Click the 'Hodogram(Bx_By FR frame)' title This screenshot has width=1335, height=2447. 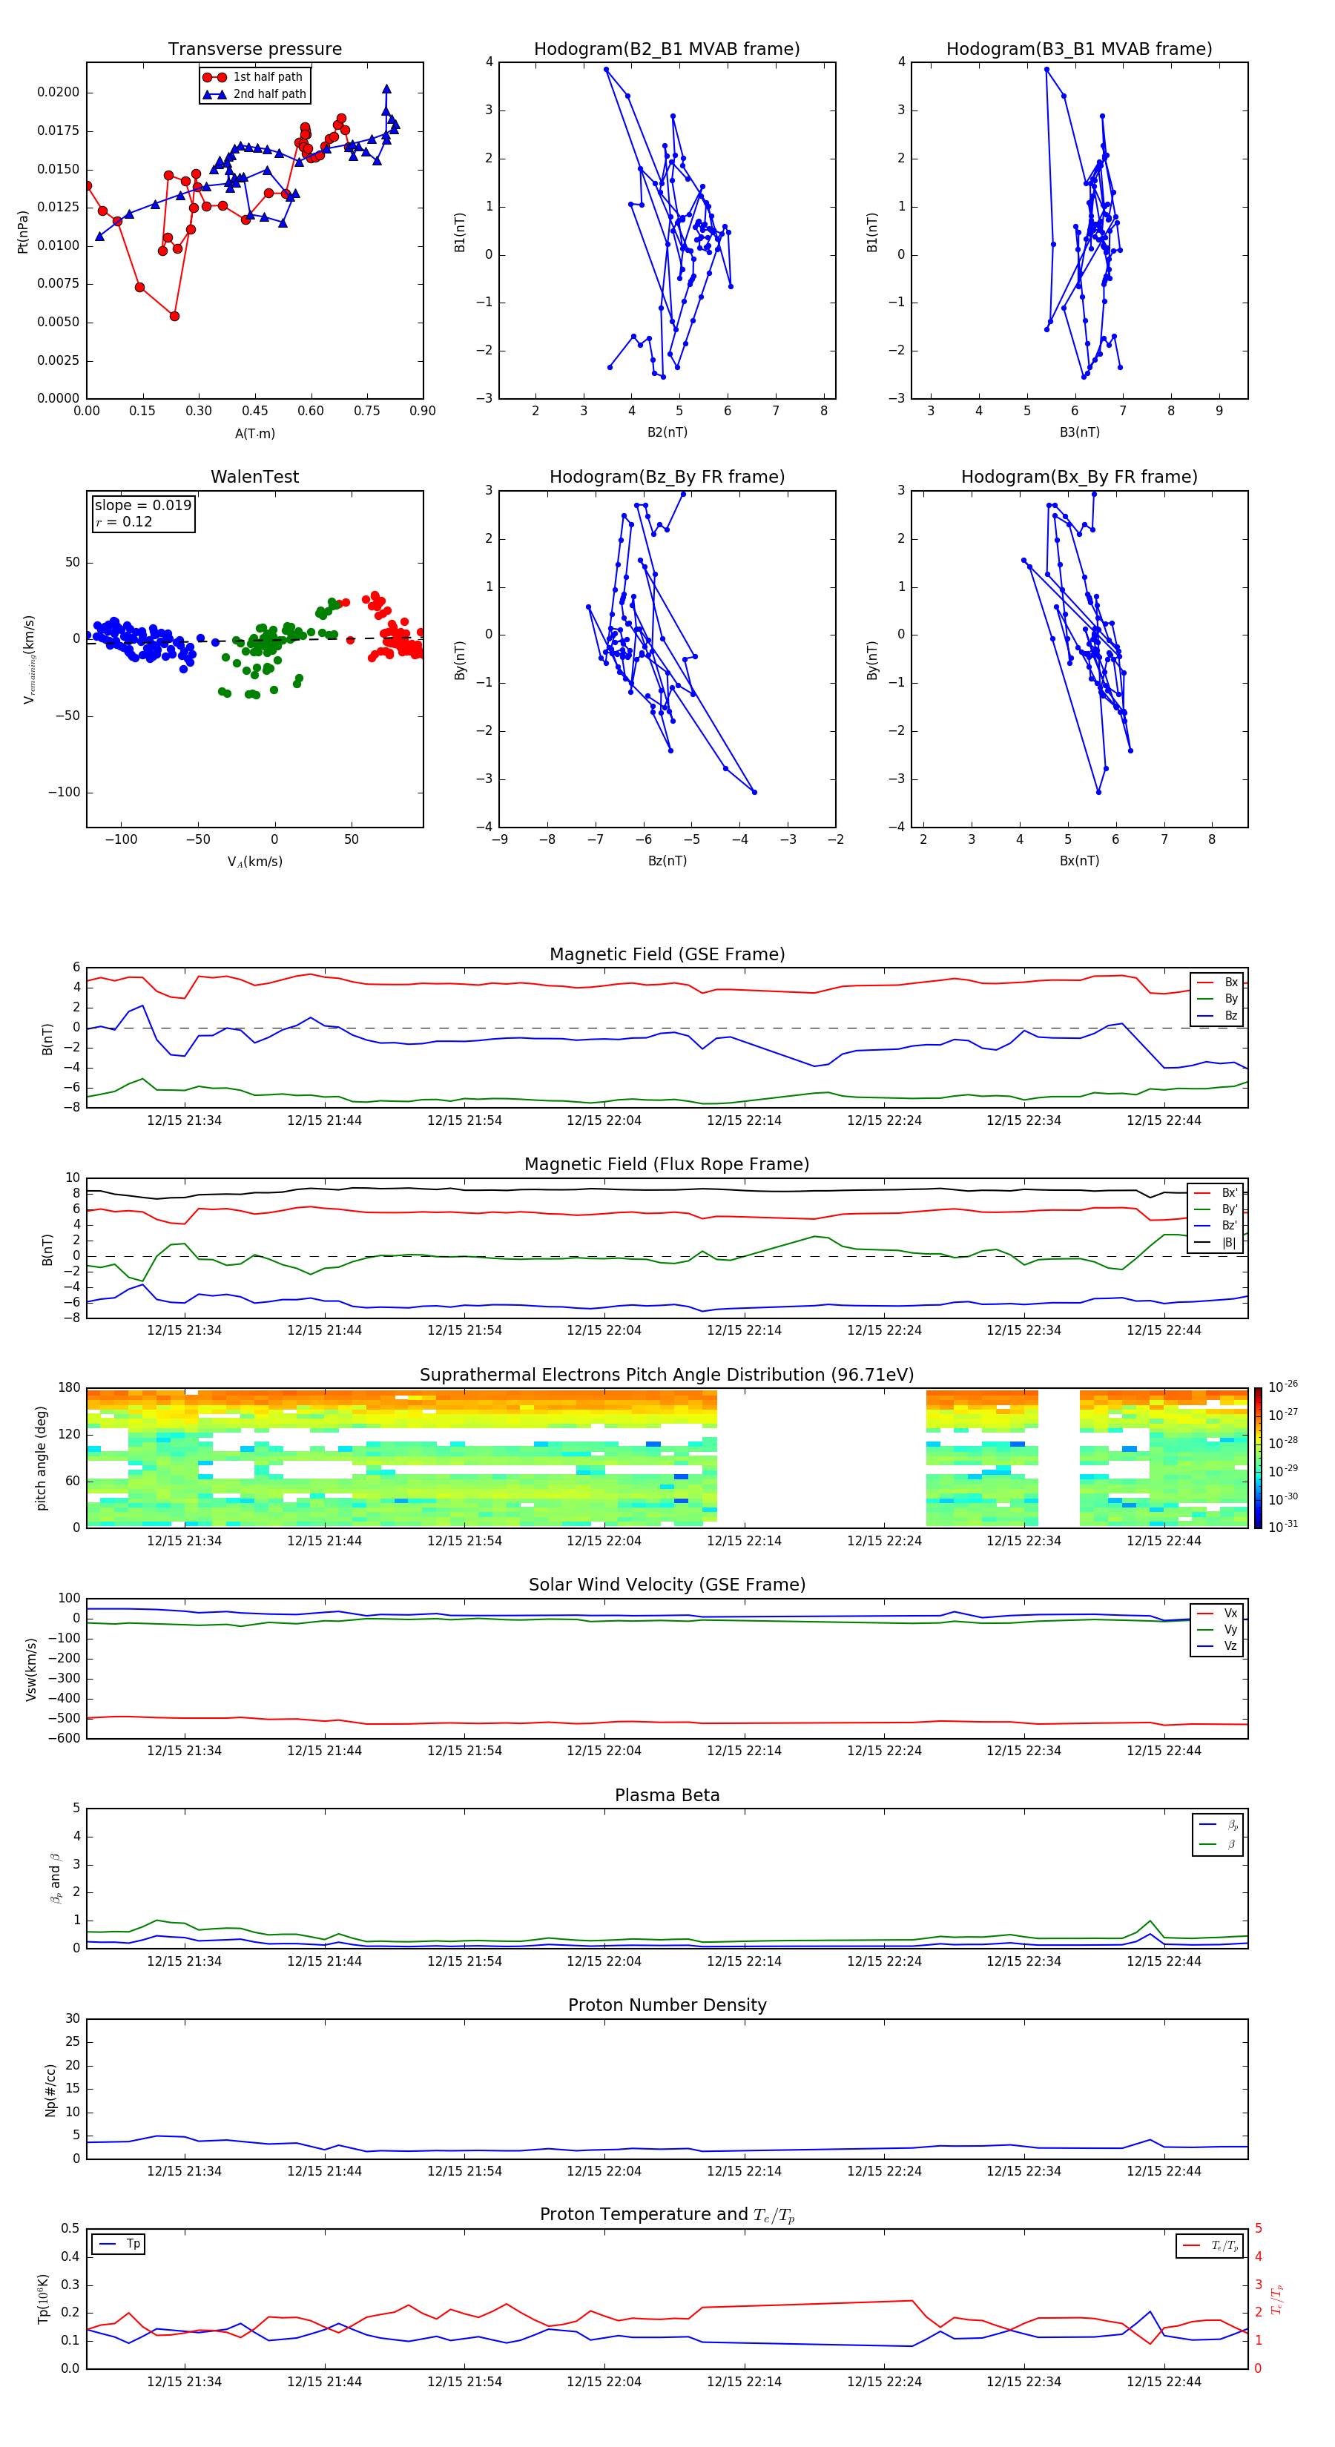(1079, 477)
